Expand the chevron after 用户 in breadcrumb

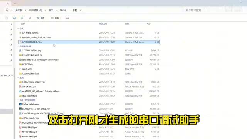click(x=56, y=10)
